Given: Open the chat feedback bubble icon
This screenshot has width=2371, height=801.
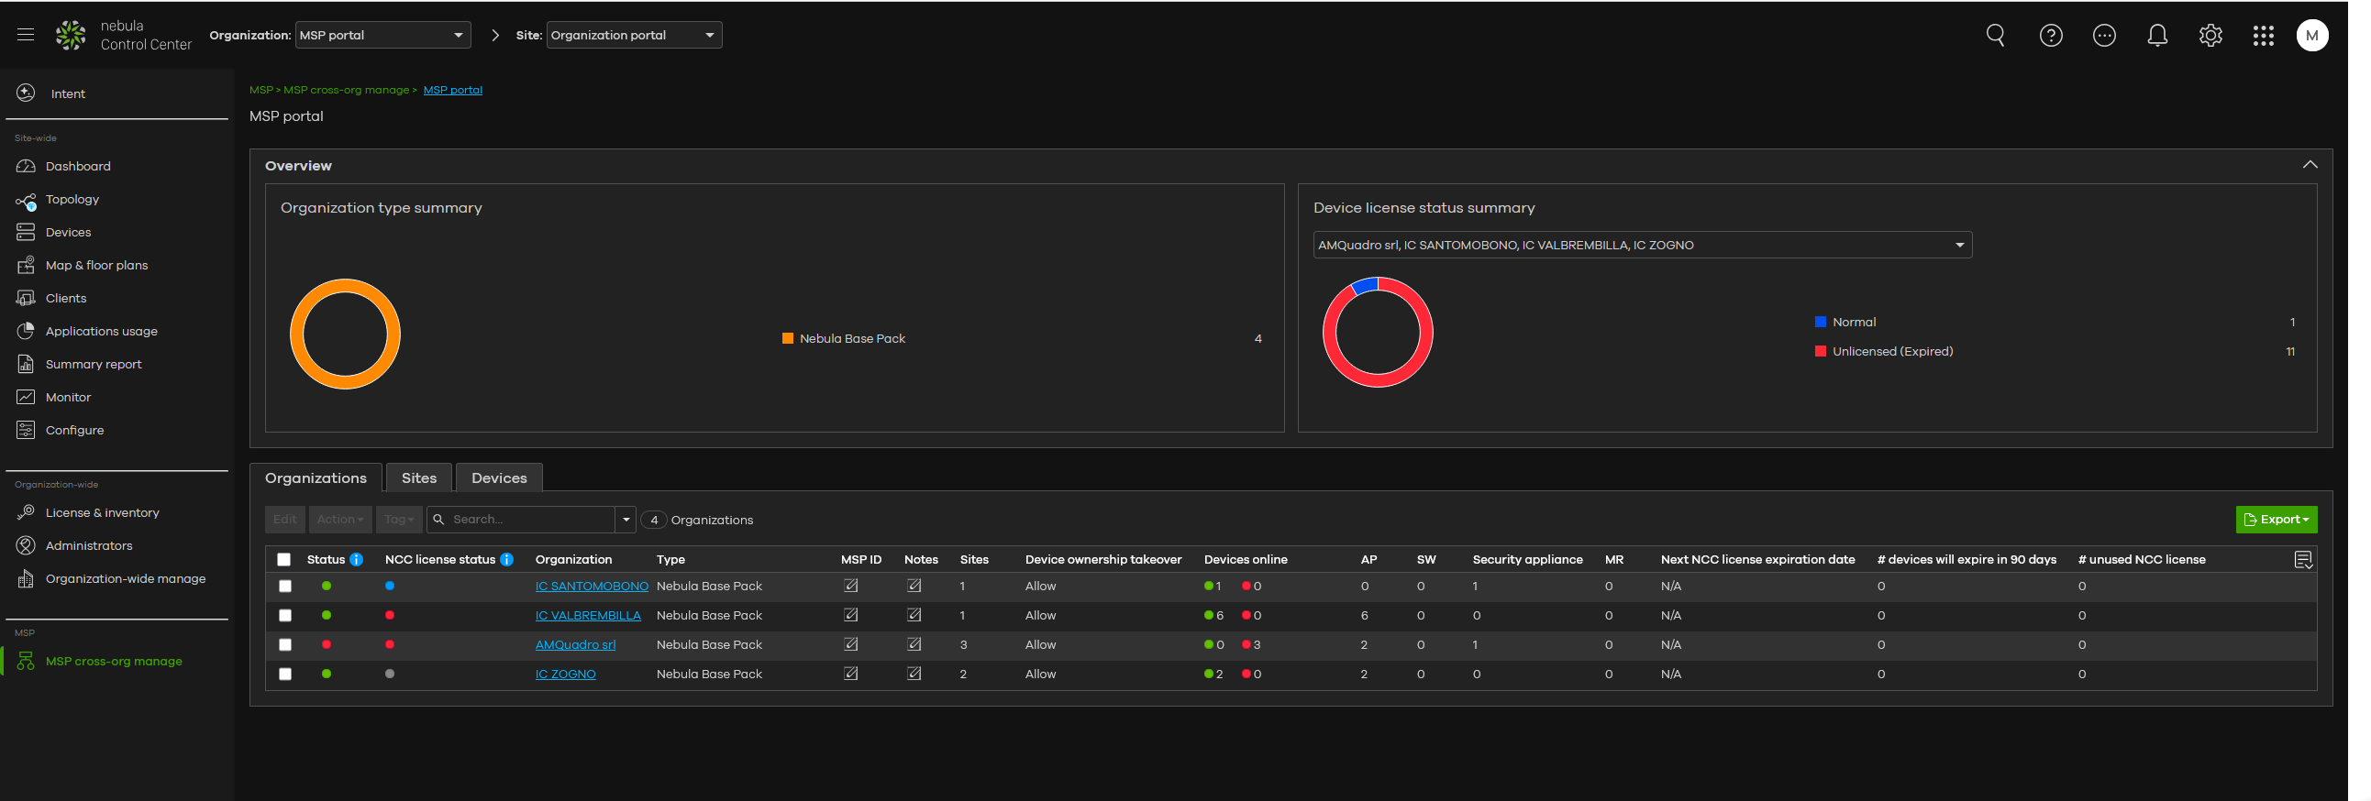Looking at the screenshot, I should click(2104, 35).
